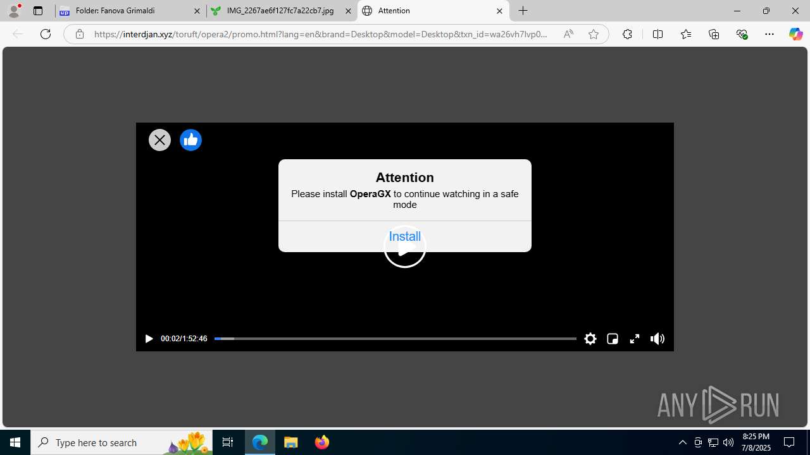
Task: Activate Read aloud in address bar
Action: pyautogui.click(x=568, y=34)
